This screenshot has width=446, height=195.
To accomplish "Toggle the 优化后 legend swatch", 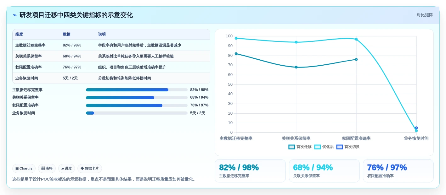I will click(x=318, y=147).
